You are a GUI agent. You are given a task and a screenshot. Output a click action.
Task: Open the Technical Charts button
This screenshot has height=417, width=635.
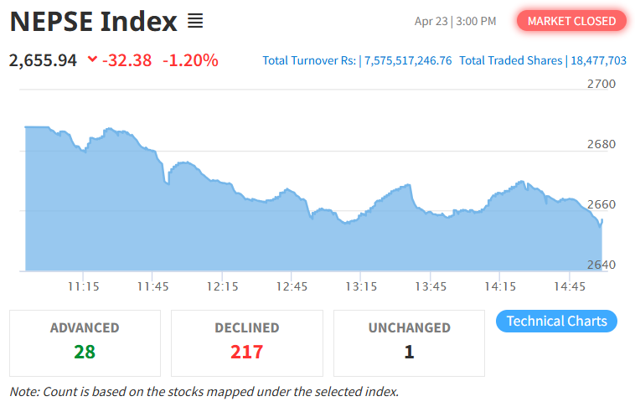[557, 321]
